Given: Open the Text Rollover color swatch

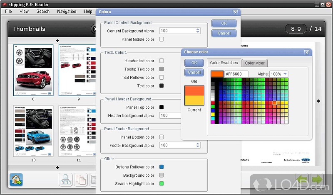Looking at the screenshot, I should click(162, 77).
